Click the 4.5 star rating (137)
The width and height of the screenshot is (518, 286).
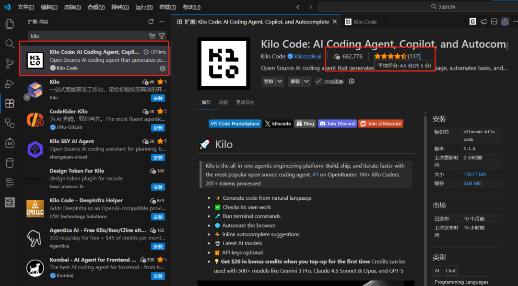397,57
